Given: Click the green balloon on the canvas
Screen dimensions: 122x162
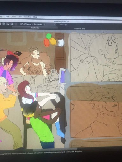Looking at the screenshot, I should click(49, 36).
